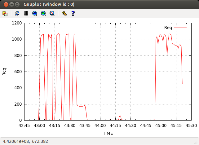Click the status bar coordinates readout
199x145 pixels.
click(x=25, y=141)
